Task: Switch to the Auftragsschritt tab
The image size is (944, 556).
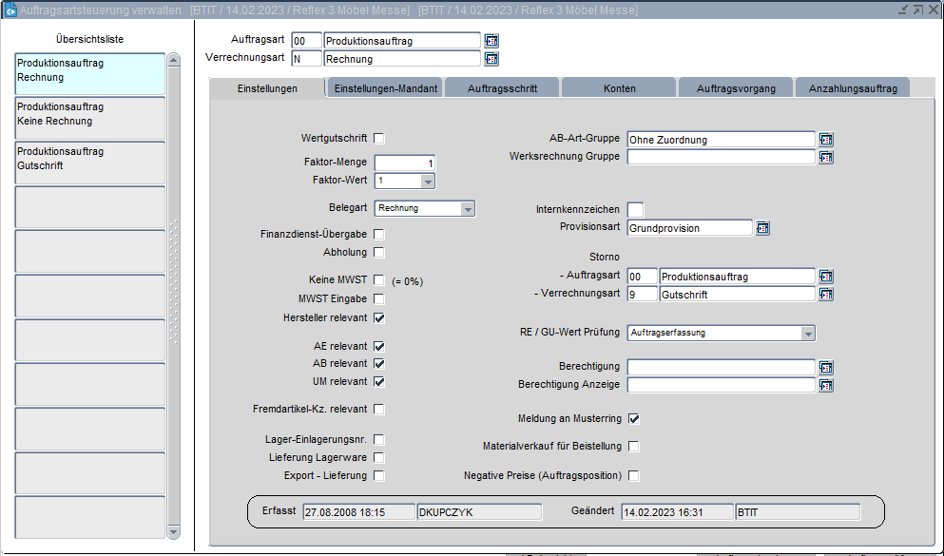Action: (502, 88)
